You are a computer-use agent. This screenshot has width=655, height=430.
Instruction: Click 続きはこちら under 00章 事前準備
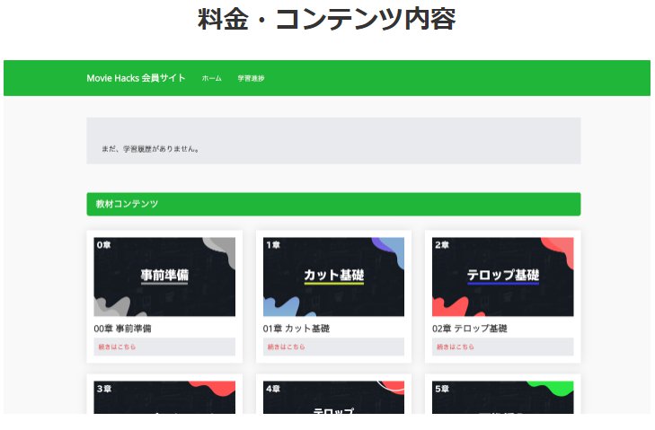[x=117, y=347]
